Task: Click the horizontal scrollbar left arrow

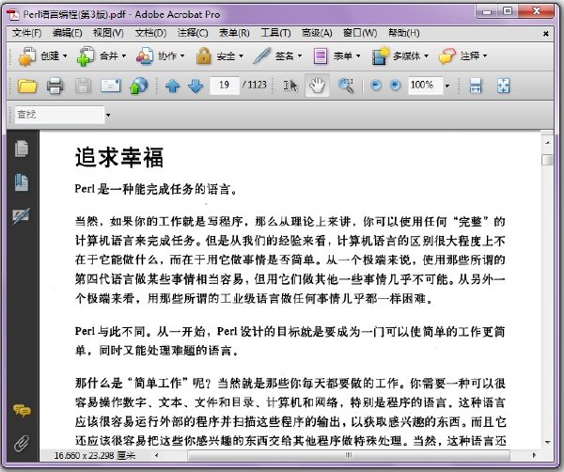Action: pos(156,455)
